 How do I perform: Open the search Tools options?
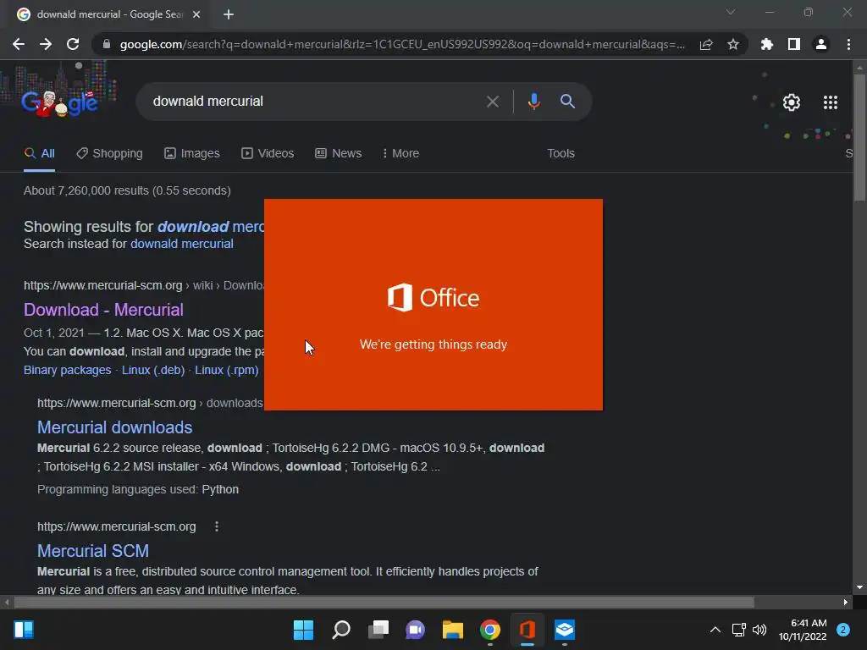[x=561, y=153]
